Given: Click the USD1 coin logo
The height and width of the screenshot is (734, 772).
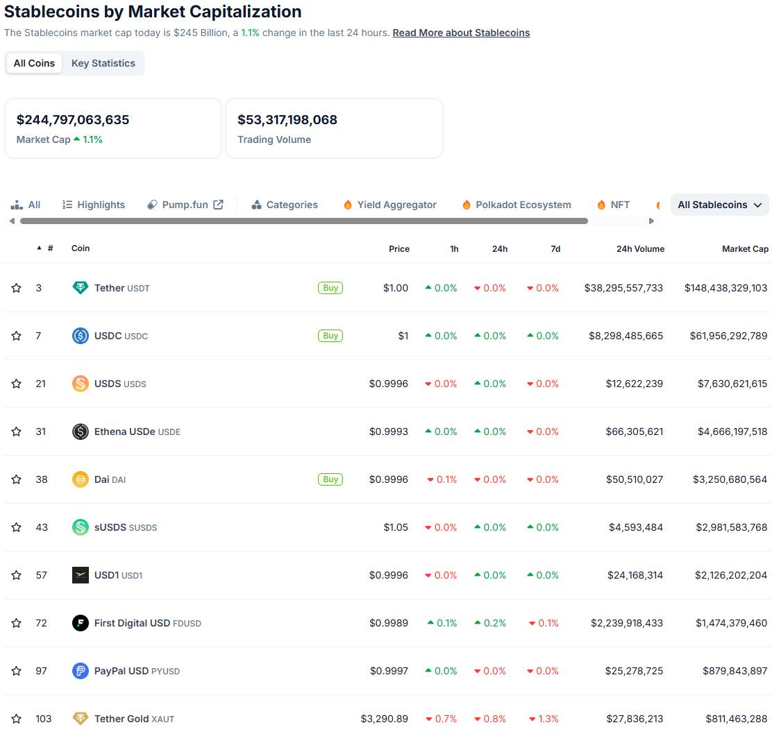Looking at the screenshot, I should [x=81, y=575].
